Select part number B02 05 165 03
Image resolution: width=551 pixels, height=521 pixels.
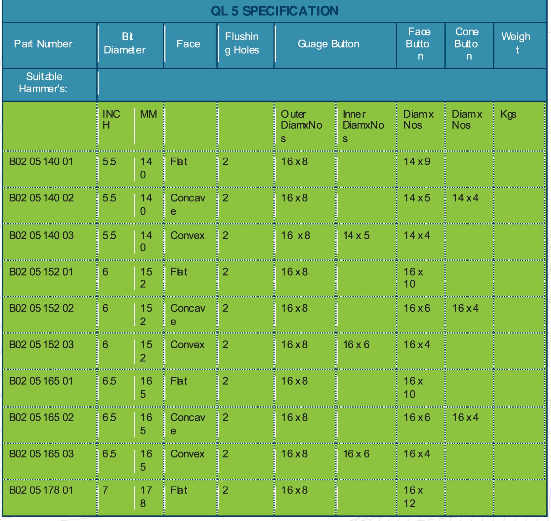tap(41, 454)
